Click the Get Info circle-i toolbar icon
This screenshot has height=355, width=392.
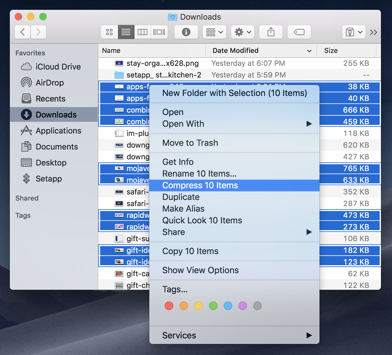pyautogui.click(x=186, y=32)
